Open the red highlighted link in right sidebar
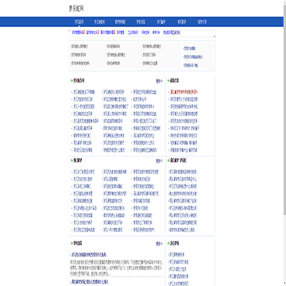The height and width of the screenshot is (286, 286). (184, 92)
